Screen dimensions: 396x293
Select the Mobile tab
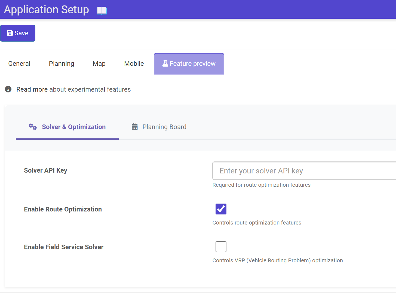click(x=134, y=64)
